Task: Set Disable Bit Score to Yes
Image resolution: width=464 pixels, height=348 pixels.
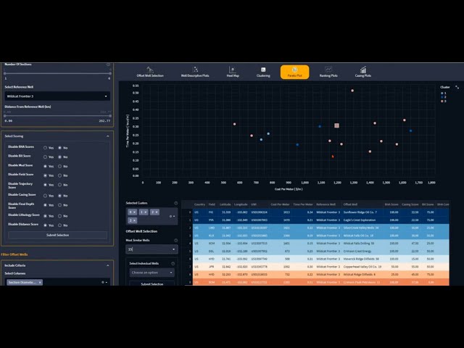Action: pyautogui.click(x=45, y=157)
